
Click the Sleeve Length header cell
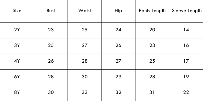[186, 11]
